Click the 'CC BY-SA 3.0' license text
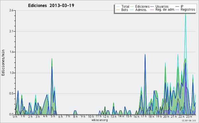The image size is (199, 123). pyautogui.click(x=189, y=121)
